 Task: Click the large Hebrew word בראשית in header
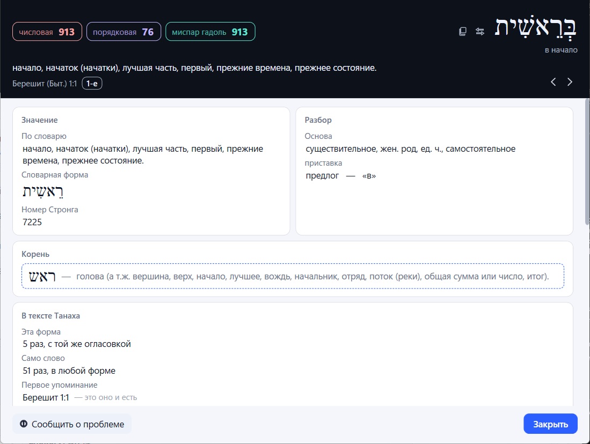click(x=536, y=28)
